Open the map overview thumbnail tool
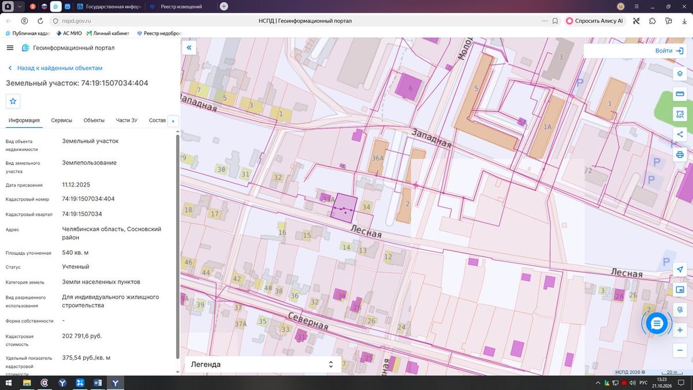Screen dimensions: 693x390 click(680, 289)
